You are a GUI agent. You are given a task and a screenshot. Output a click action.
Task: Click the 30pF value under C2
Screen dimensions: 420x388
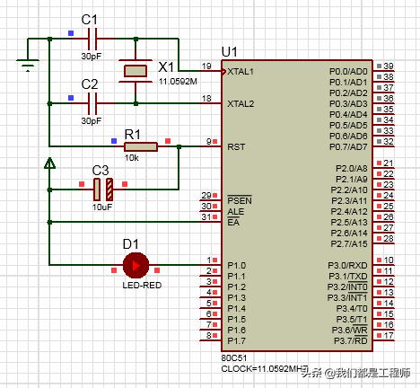click(x=92, y=120)
